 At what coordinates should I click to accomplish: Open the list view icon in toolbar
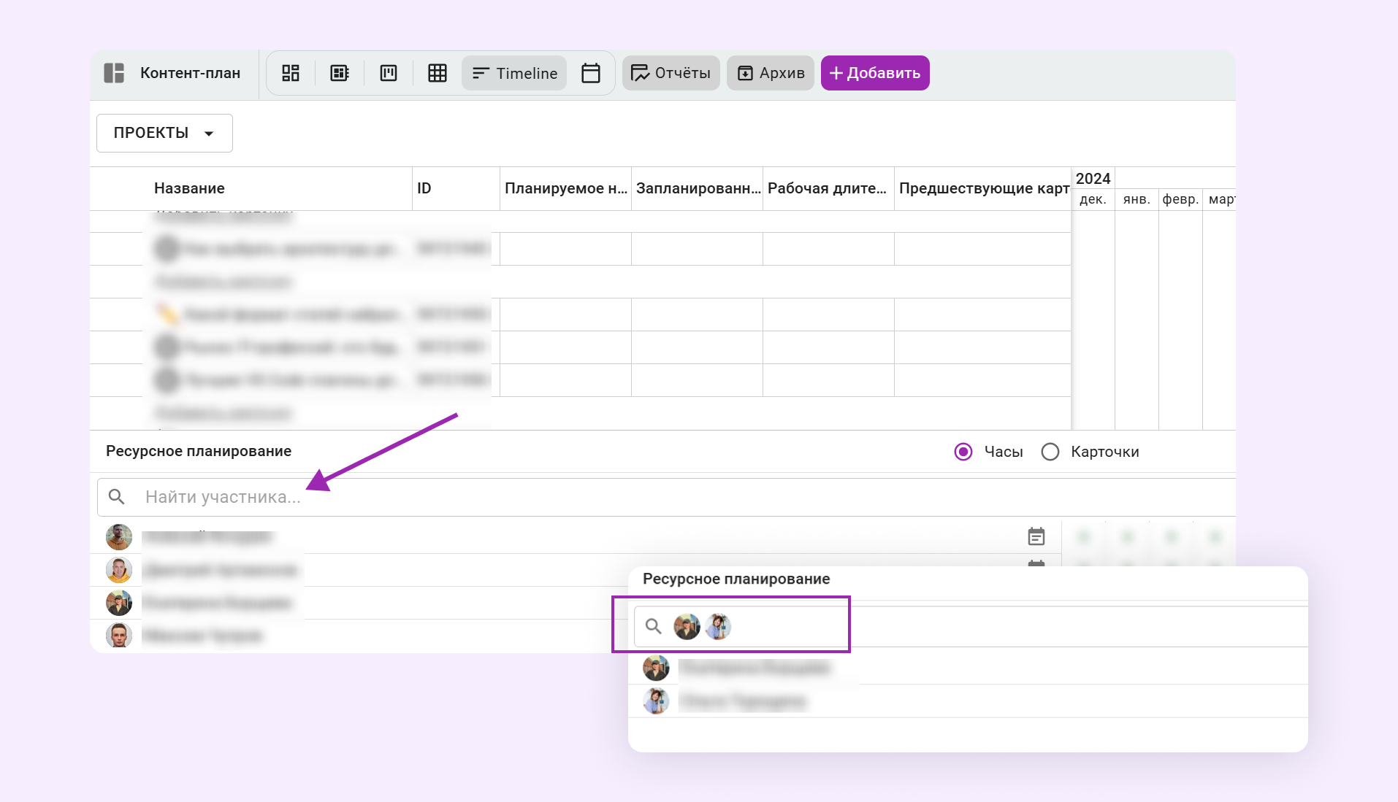point(340,73)
